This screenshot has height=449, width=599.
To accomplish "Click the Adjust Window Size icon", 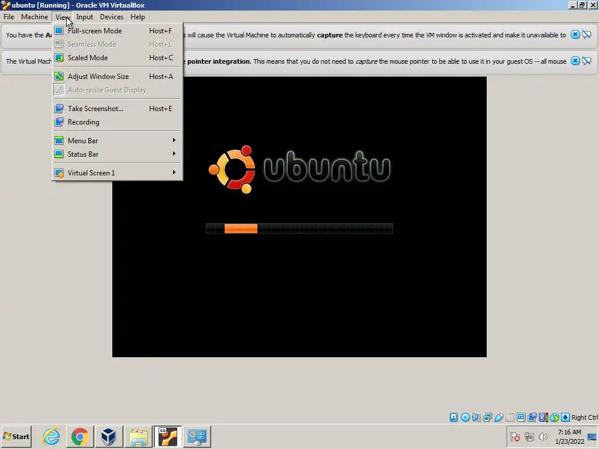I will [x=59, y=77].
